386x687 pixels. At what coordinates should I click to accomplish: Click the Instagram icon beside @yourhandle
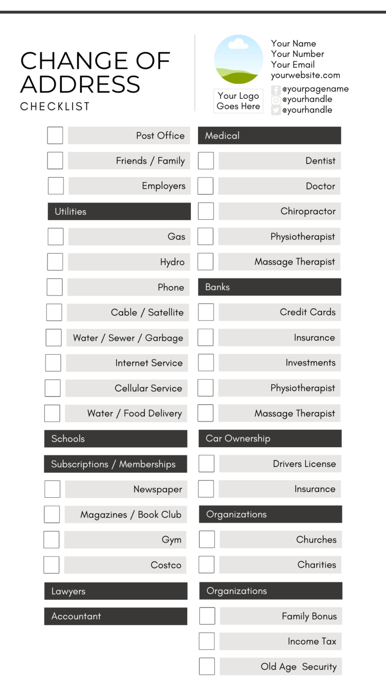tap(276, 100)
